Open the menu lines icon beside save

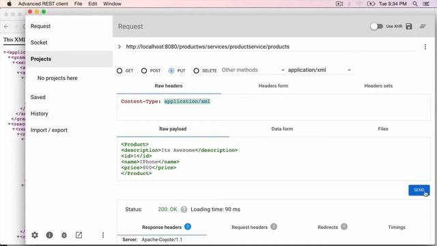click(x=423, y=26)
